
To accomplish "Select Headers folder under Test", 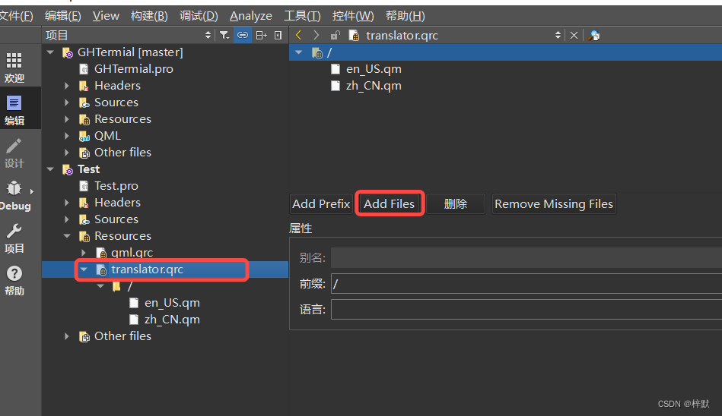I will (117, 203).
